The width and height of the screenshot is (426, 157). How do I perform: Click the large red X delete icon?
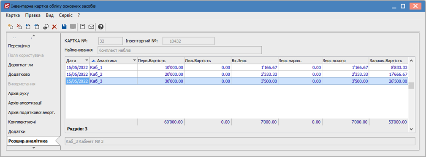click(x=54, y=27)
